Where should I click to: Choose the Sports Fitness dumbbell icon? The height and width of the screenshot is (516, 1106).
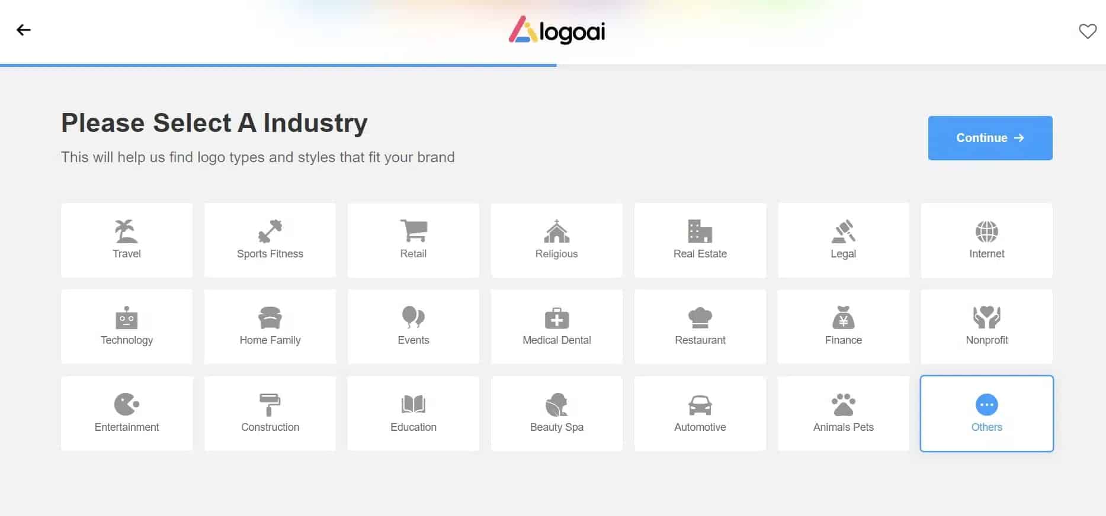coord(270,231)
